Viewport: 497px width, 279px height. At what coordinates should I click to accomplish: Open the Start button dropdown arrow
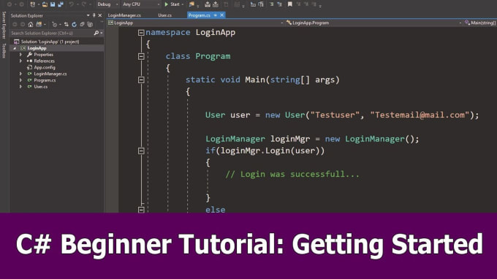tap(183, 4)
